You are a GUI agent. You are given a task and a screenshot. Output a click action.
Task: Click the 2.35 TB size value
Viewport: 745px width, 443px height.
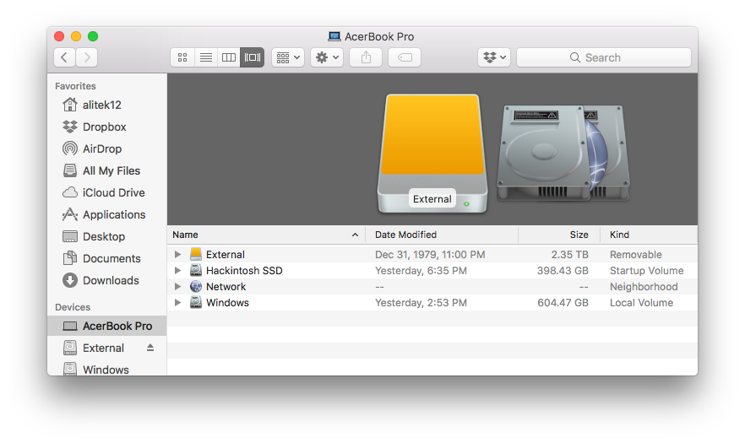[x=569, y=255]
